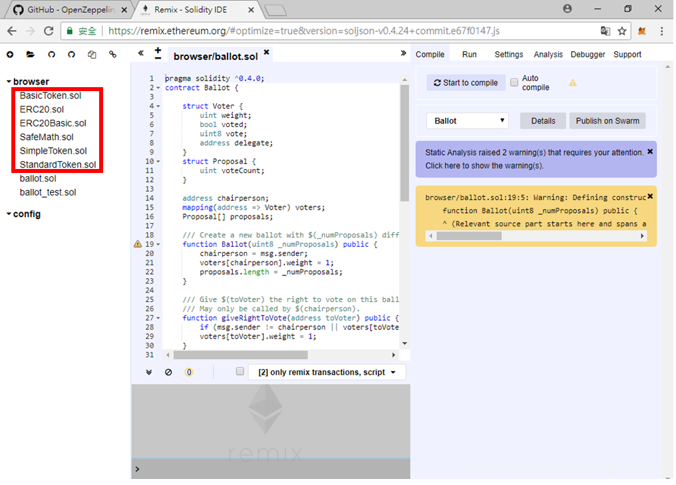Collapse the right panel with double-right chevron

(x=403, y=53)
